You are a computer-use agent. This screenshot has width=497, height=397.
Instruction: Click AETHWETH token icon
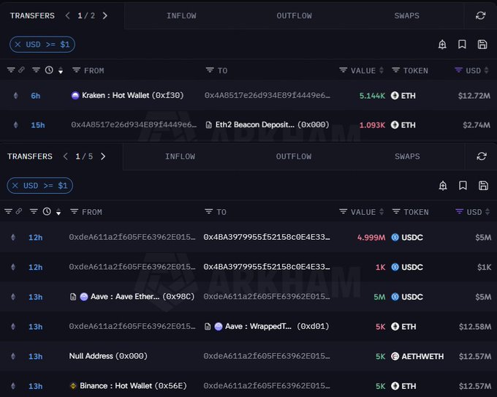click(395, 356)
